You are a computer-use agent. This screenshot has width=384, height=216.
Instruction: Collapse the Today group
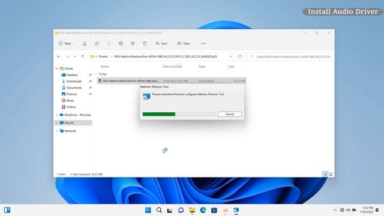point(96,74)
